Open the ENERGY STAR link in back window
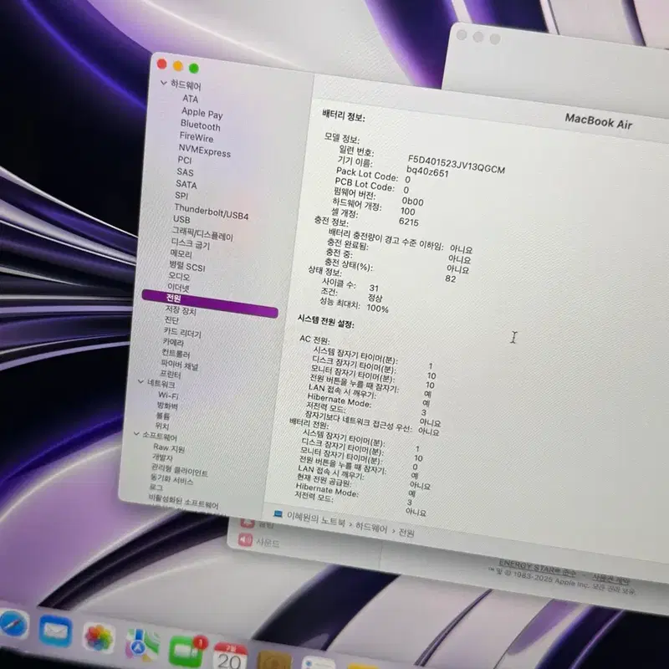 (x=537, y=568)
